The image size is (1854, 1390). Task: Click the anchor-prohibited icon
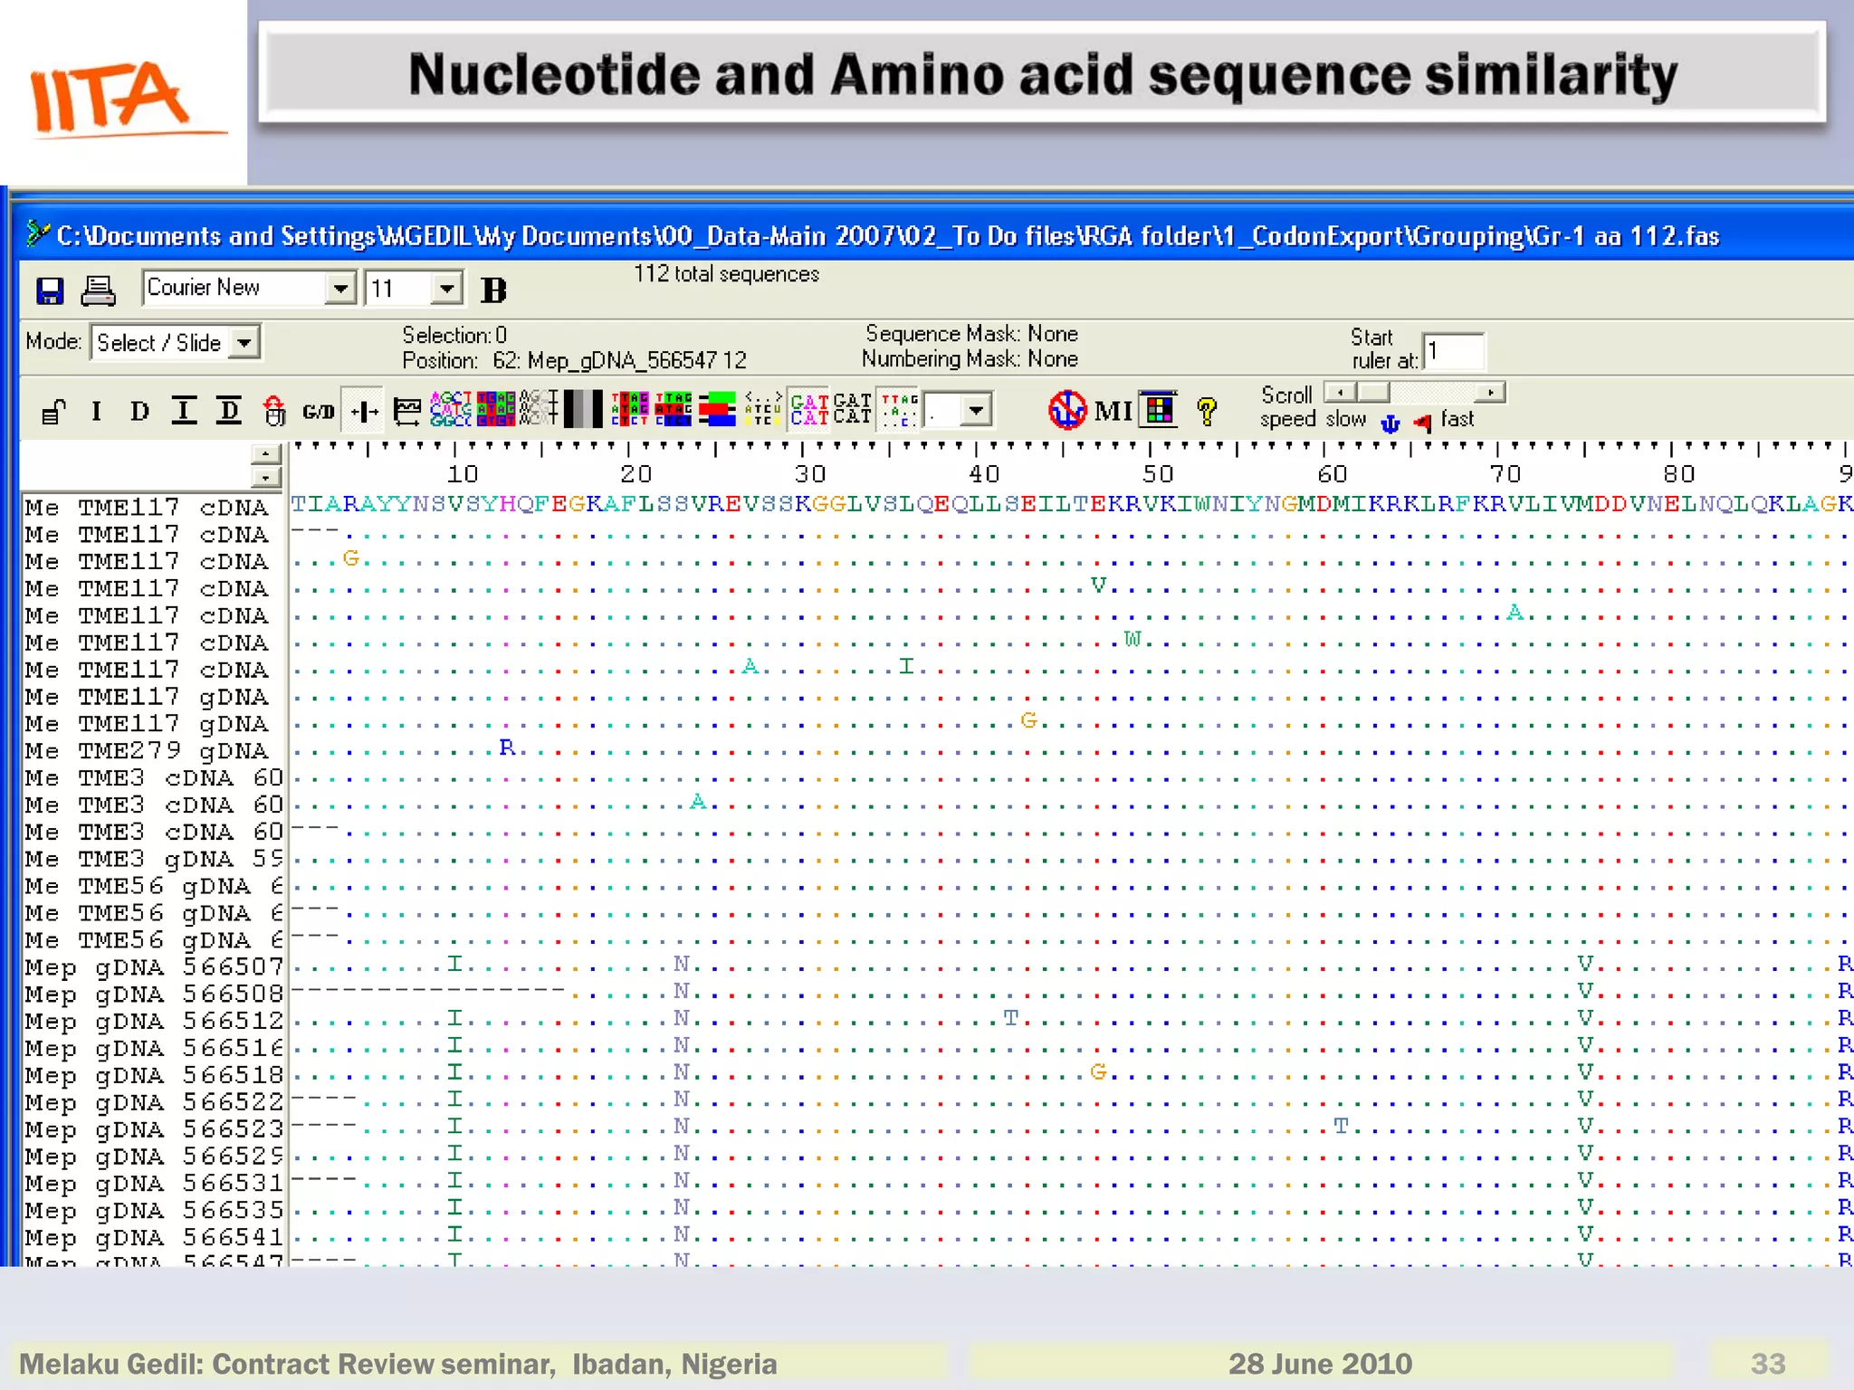(x=1066, y=410)
